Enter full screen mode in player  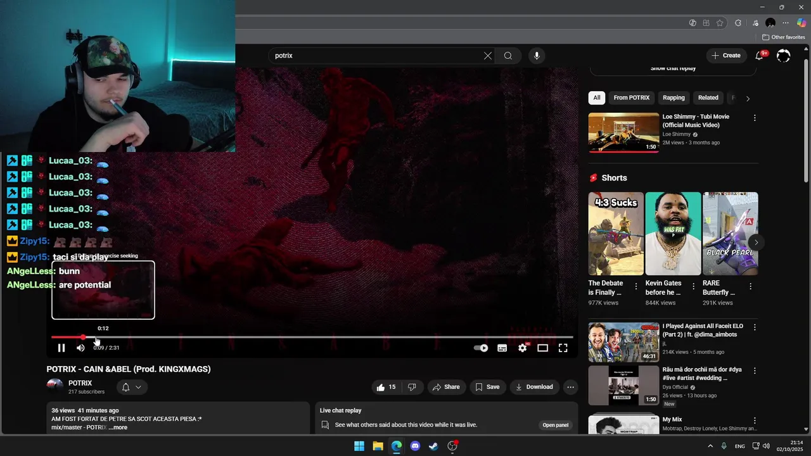pyautogui.click(x=563, y=348)
